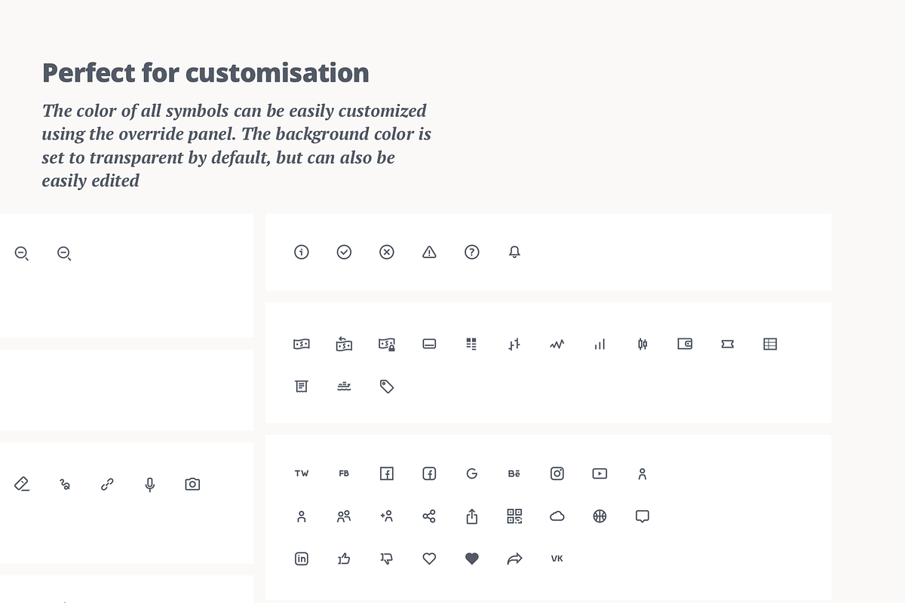Click the info circle icon
This screenshot has height=603, width=905.
coord(302,252)
